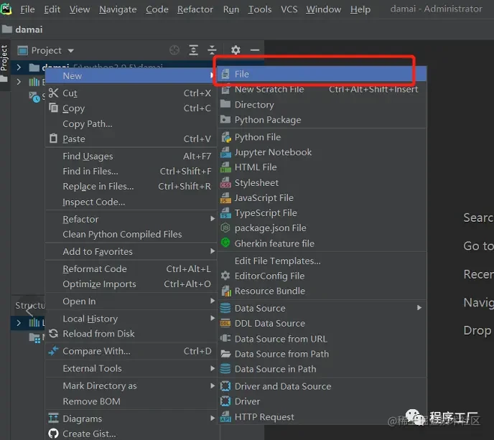Expand the Refactor submenu arrow
The width and height of the screenshot is (494, 440).
(x=213, y=219)
